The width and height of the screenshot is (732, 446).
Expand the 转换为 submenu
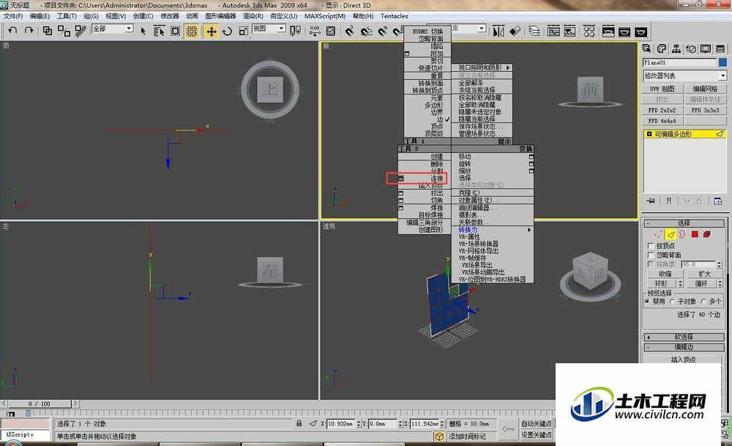(493, 230)
